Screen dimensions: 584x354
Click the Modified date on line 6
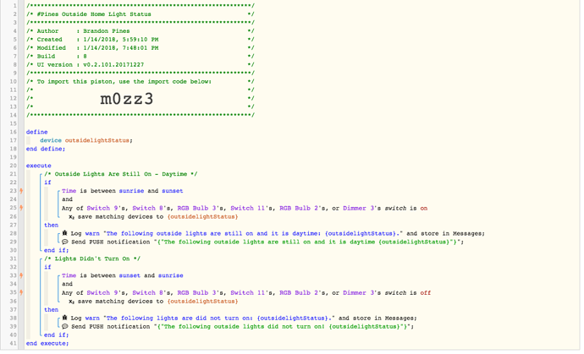[x=121, y=48]
